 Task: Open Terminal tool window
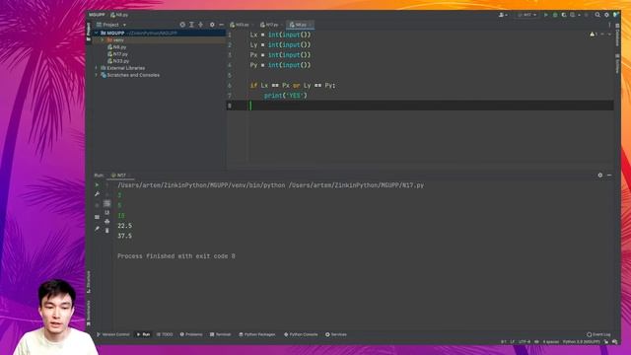click(221, 334)
